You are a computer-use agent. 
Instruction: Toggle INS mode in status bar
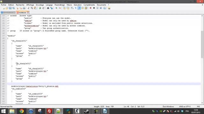click(x=198, y=106)
